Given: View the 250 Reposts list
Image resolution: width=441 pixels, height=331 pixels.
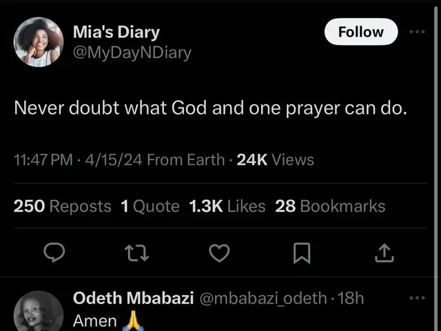Looking at the screenshot, I should (63, 205).
